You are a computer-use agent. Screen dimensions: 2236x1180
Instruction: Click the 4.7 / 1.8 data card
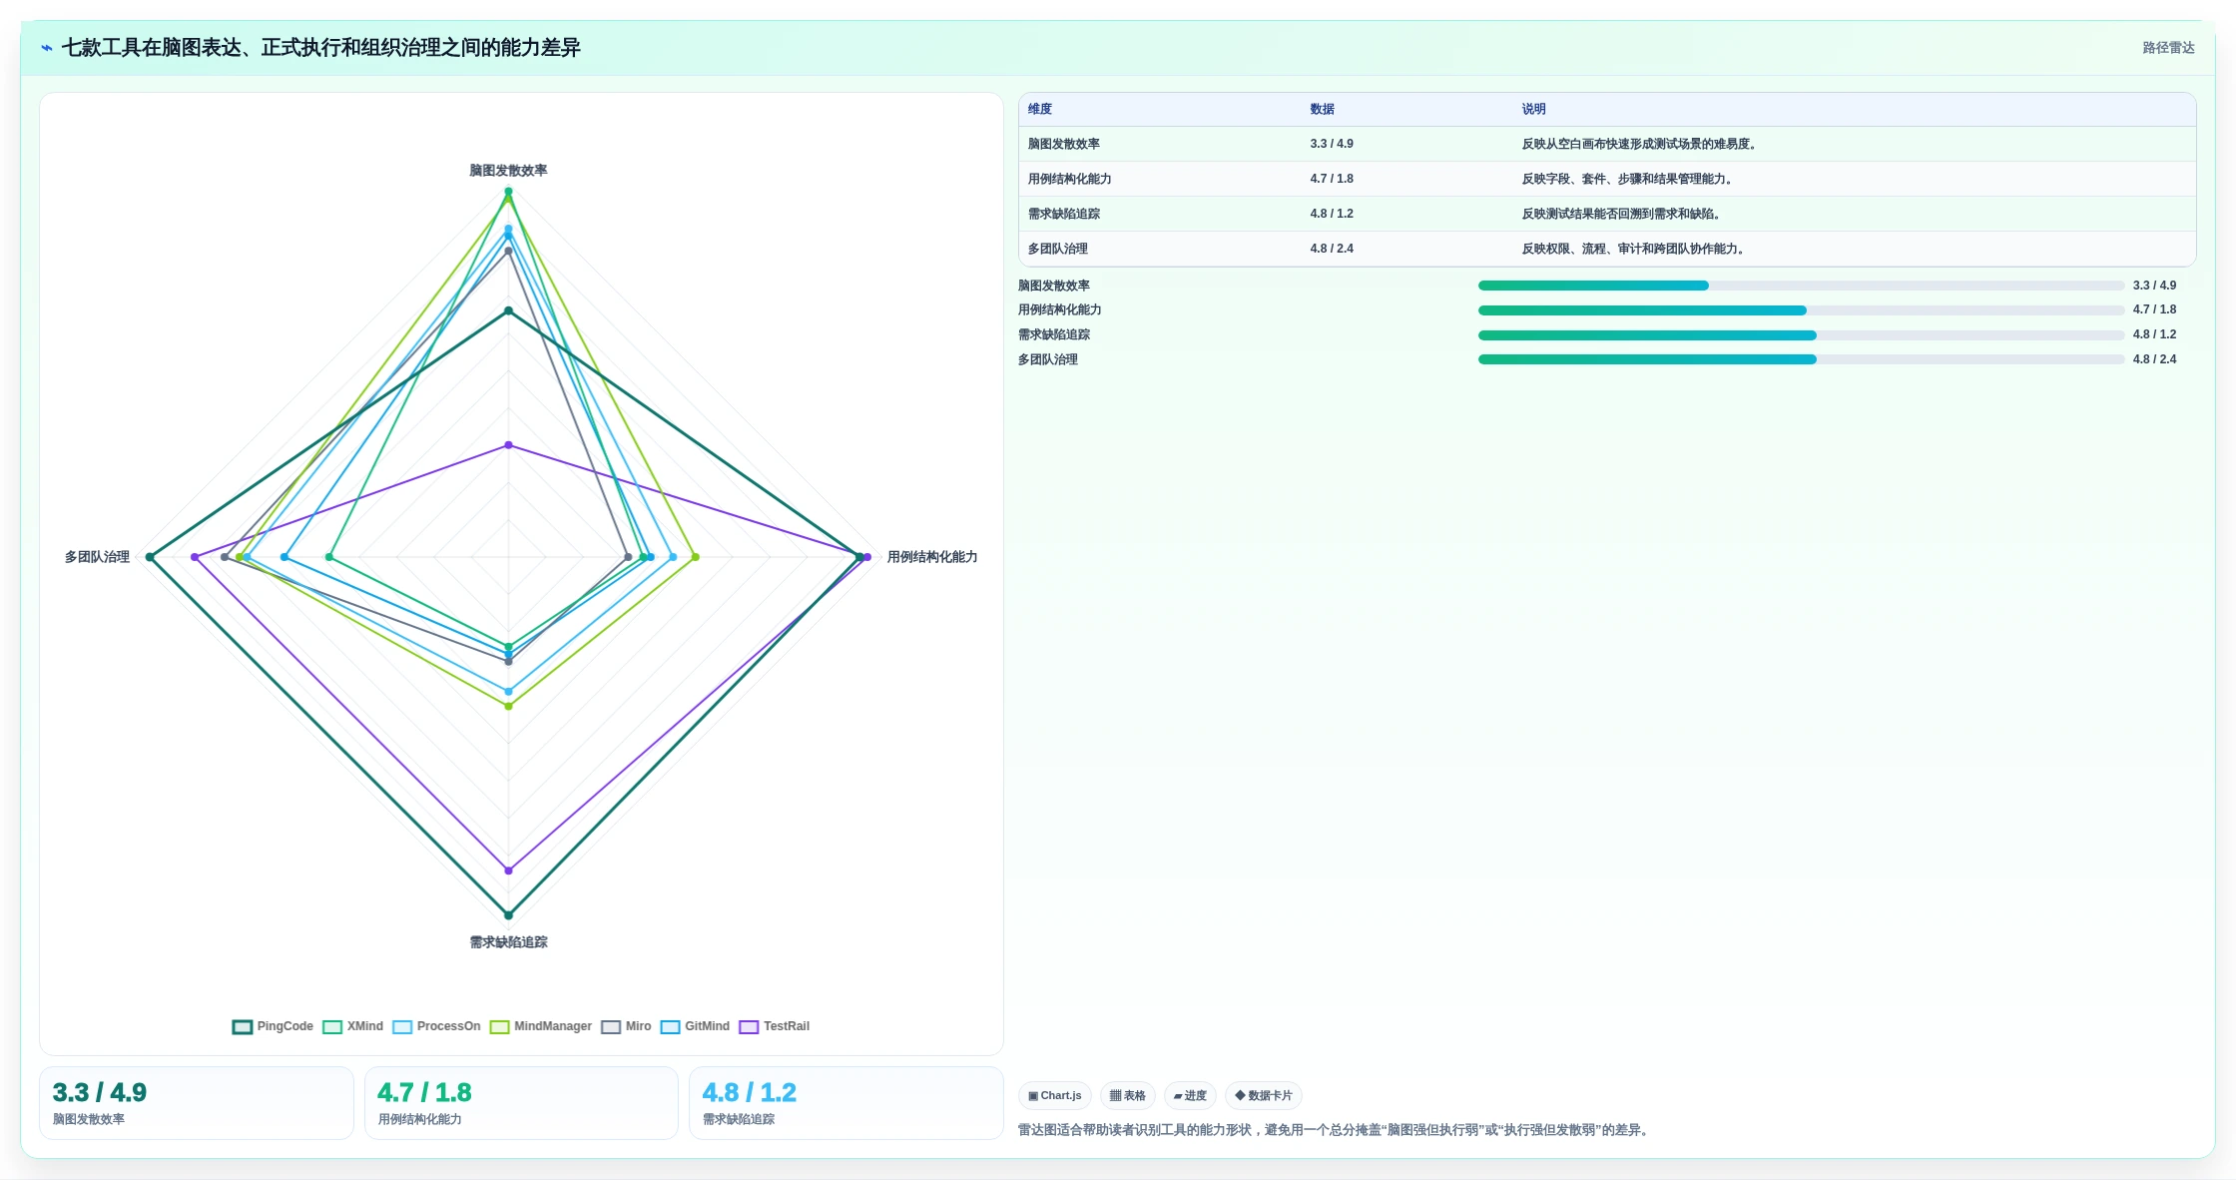coord(521,1103)
